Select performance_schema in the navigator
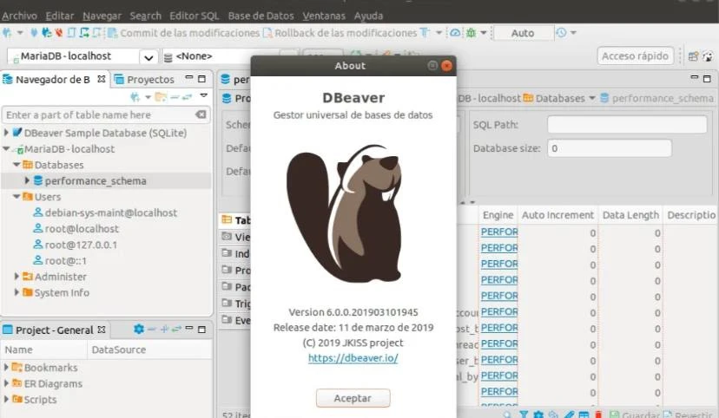The width and height of the screenshot is (719, 418). tap(96, 181)
